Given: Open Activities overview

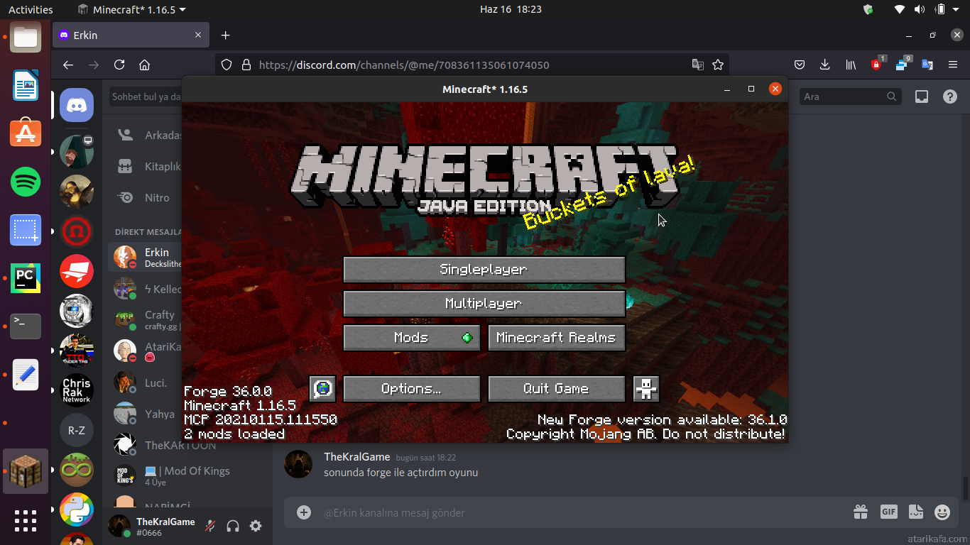Looking at the screenshot, I should tap(31, 9).
